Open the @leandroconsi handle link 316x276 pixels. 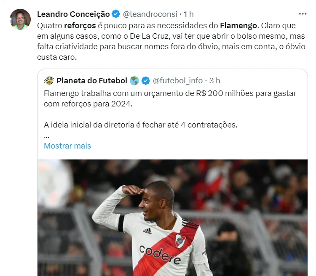tap(150, 14)
